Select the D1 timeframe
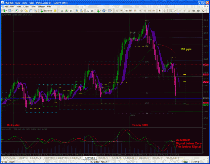This screenshot has width=210, height=164. click(x=144, y=11)
